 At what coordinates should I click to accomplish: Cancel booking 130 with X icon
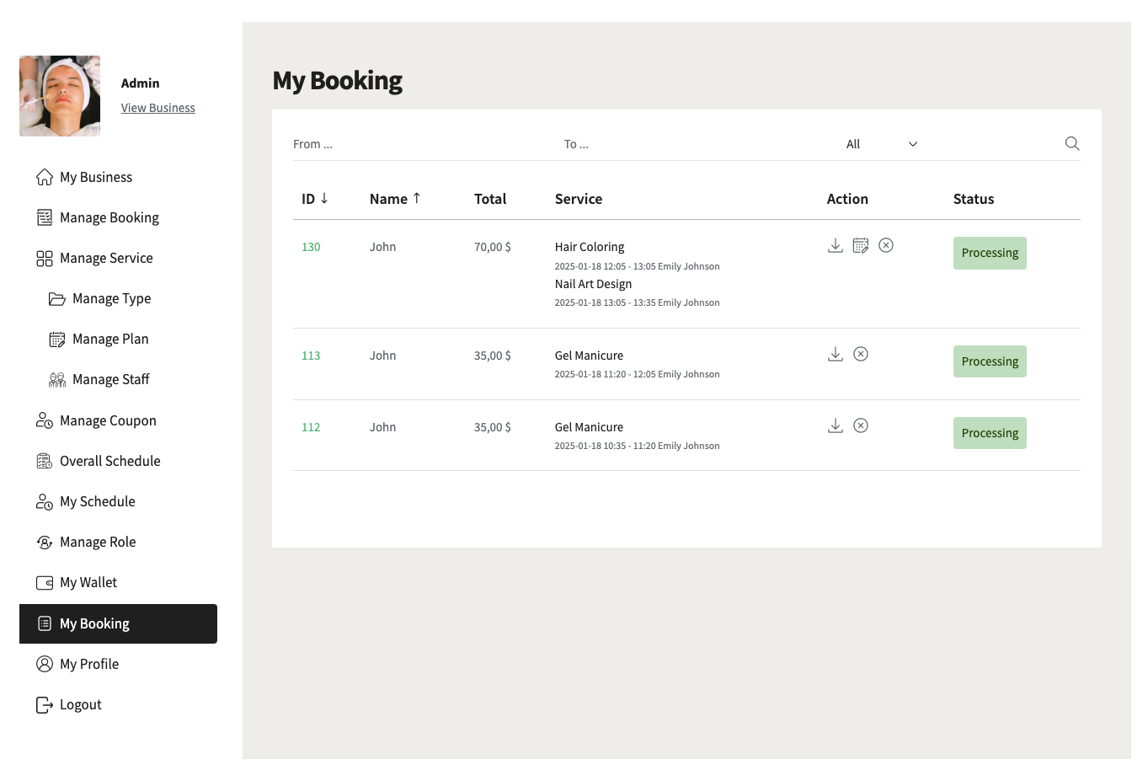[x=886, y=245]
